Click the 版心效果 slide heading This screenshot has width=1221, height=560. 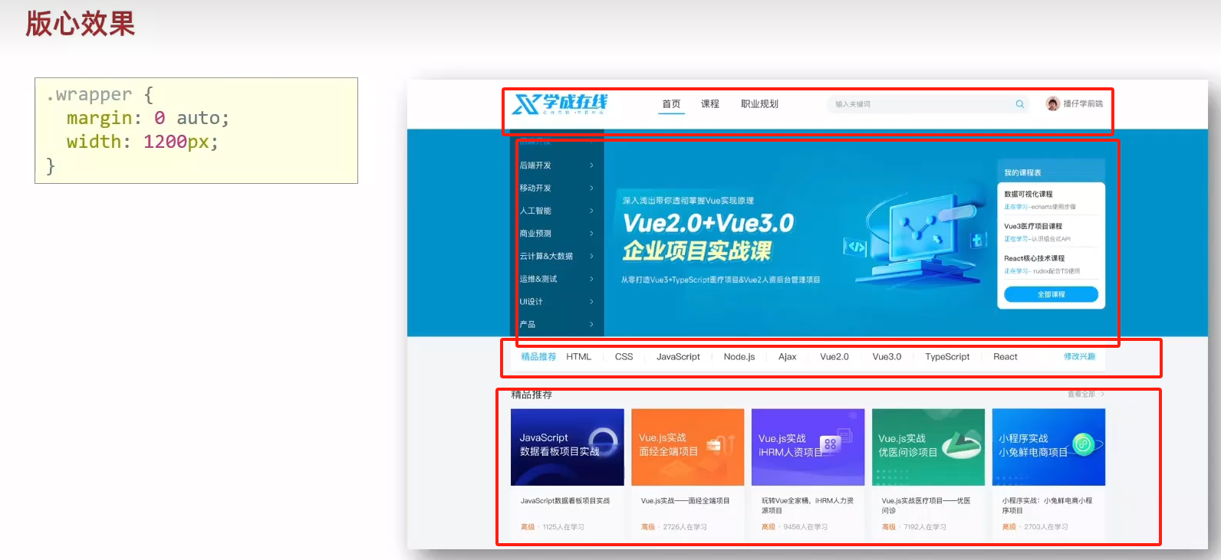tap(81, 24)
